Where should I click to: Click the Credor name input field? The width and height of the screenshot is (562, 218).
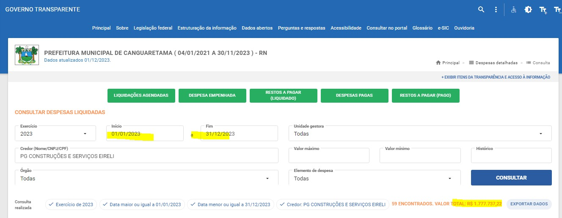(x=146, y=155)
